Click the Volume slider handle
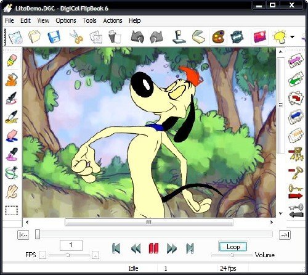 click(232, 255)
